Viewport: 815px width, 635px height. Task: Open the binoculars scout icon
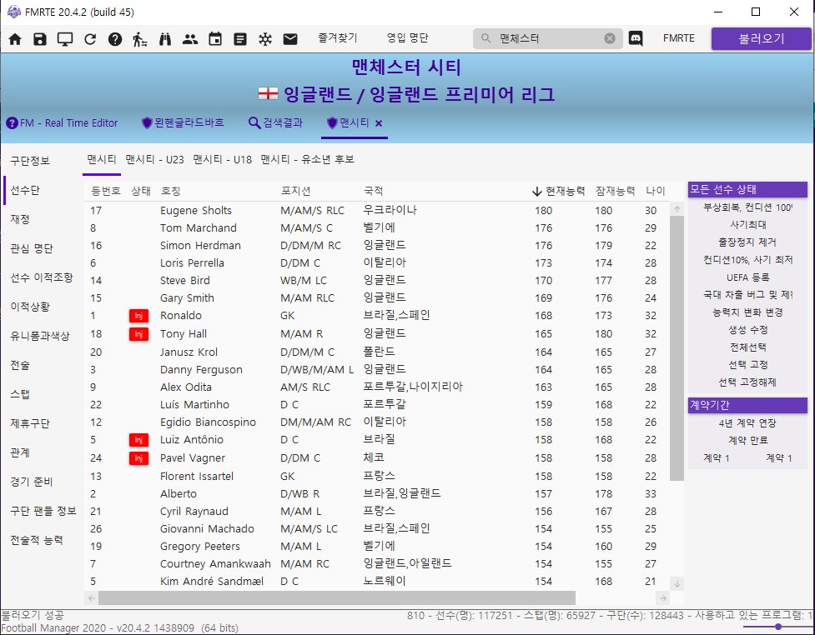[x=165, y=39]
